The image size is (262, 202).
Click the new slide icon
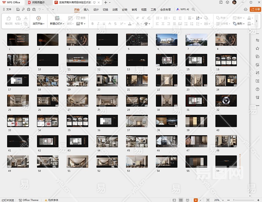57,18
